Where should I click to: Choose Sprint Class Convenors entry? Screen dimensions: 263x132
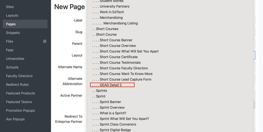click(118, 124)
